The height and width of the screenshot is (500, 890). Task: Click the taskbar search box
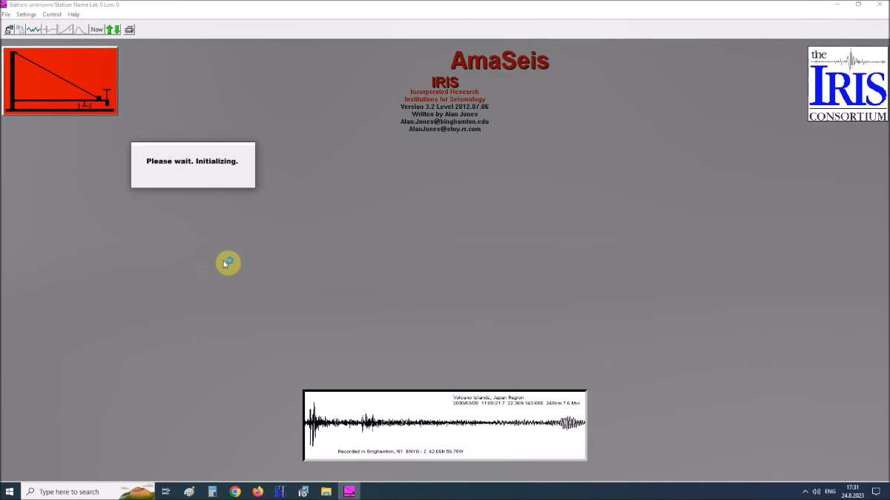[88, 491]
